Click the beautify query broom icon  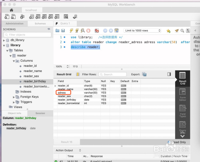177,31
